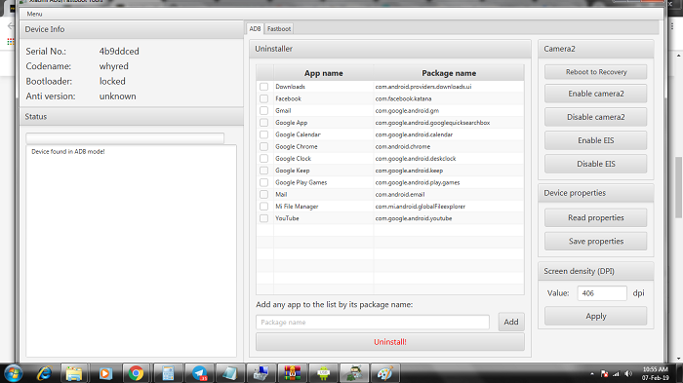The height and width of the screenshot is (383, 683).
Task: Tick the Google App checkbox
Action: (264, 123)
